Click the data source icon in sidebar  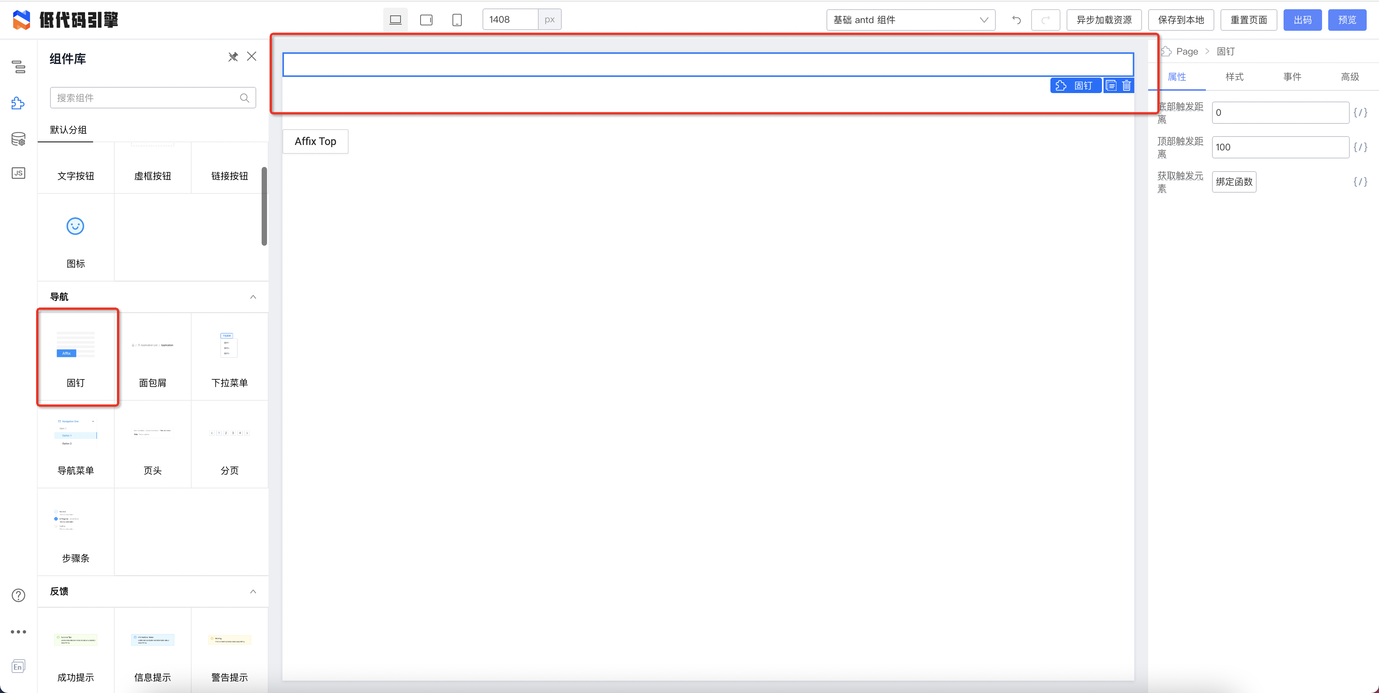click(18, 139)
